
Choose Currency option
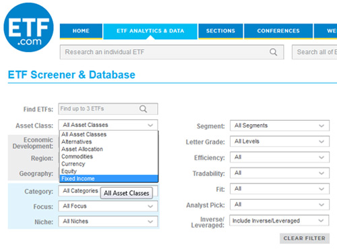109,164
